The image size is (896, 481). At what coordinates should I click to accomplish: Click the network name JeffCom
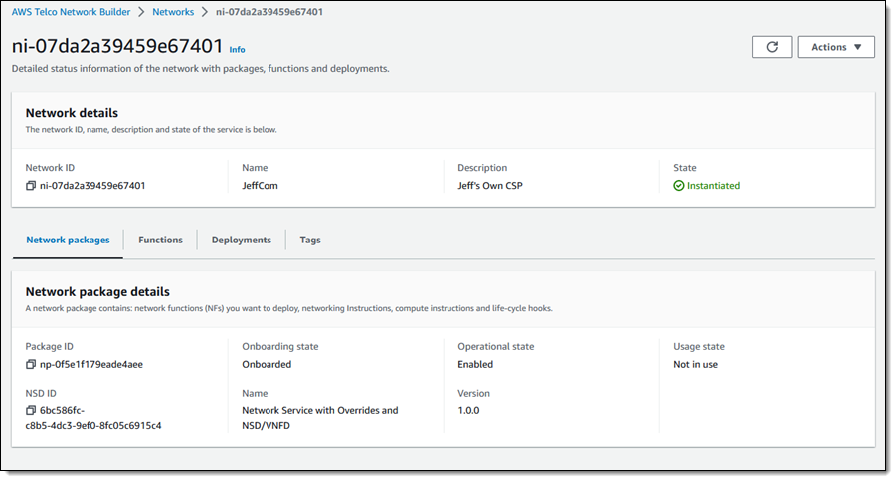pyautogui.click(x=260, y=186)
